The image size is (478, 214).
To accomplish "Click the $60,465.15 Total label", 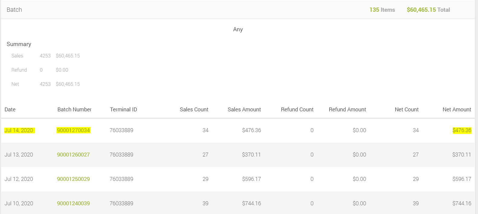I will (428, 10).
